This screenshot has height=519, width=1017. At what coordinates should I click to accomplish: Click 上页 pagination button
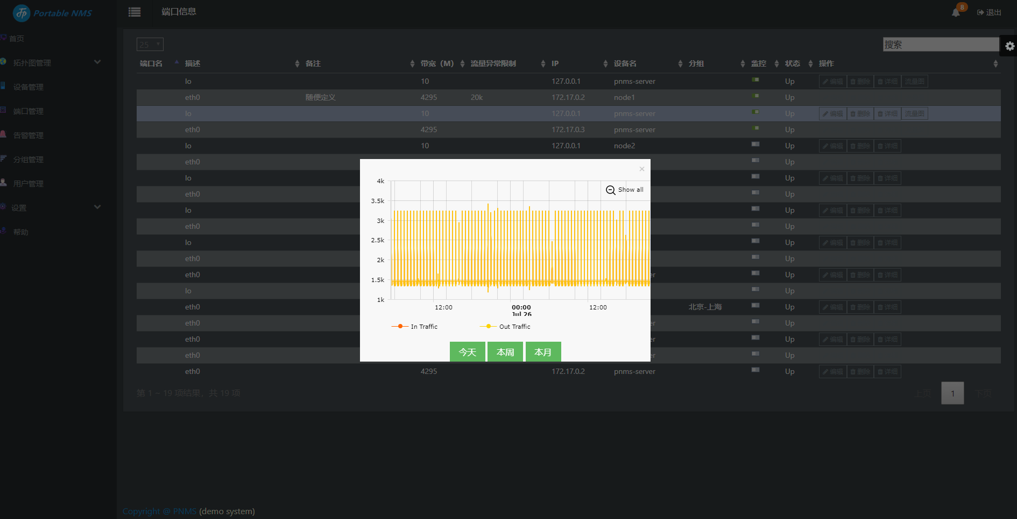coord(923,393)
